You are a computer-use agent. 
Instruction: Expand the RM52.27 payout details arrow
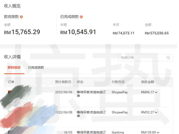pos(156,113)
